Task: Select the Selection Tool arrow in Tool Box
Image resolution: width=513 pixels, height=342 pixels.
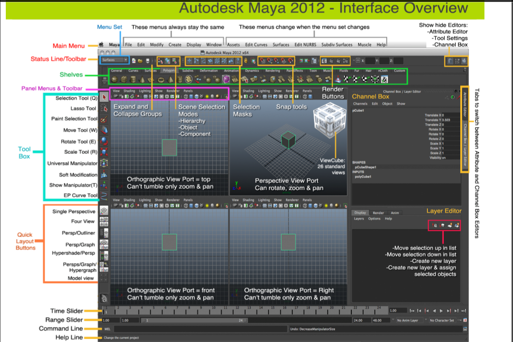Action: (x=104, y=97)
